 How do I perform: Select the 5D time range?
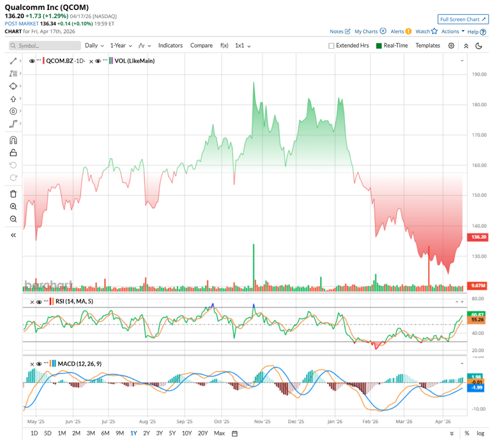click(48, 433)
